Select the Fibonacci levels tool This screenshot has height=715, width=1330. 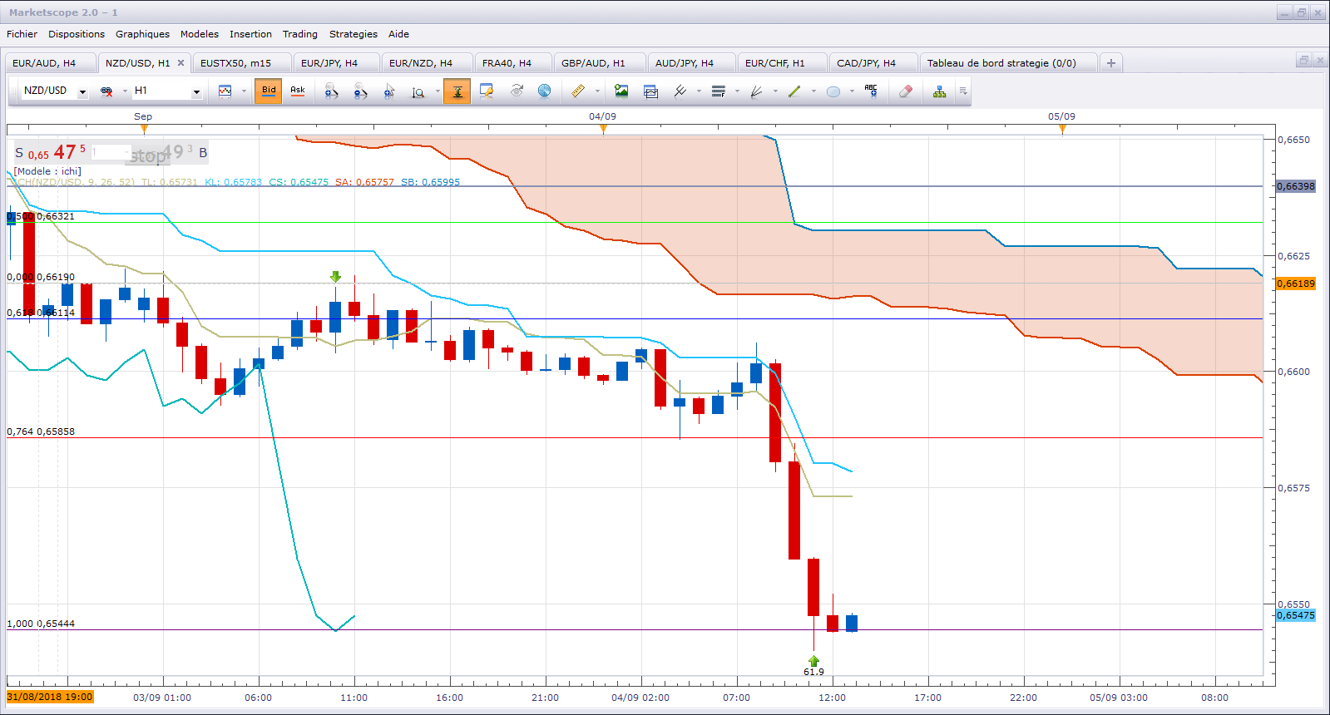click(x=719, y=91)
